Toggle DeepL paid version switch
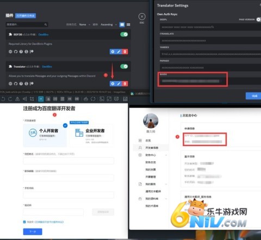Screen dimensions: 261x240 pyautogui.click(x=259, y=20)
